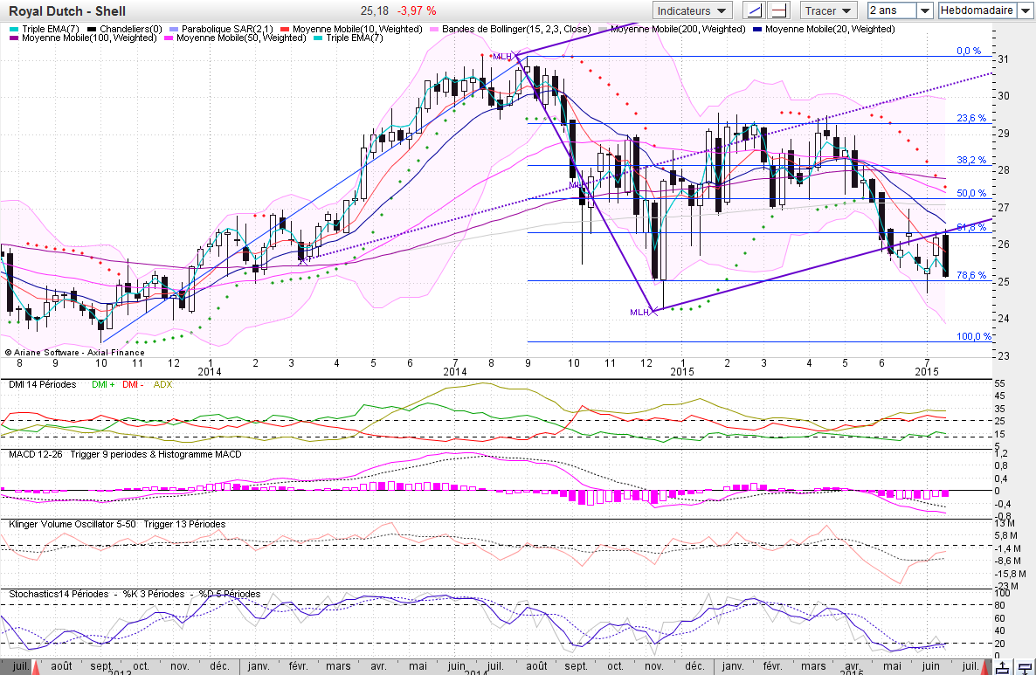Screen dimensions: 1036x675
Task: Click the 100,0 % Fibonacci level label
Action: [974, 336]
